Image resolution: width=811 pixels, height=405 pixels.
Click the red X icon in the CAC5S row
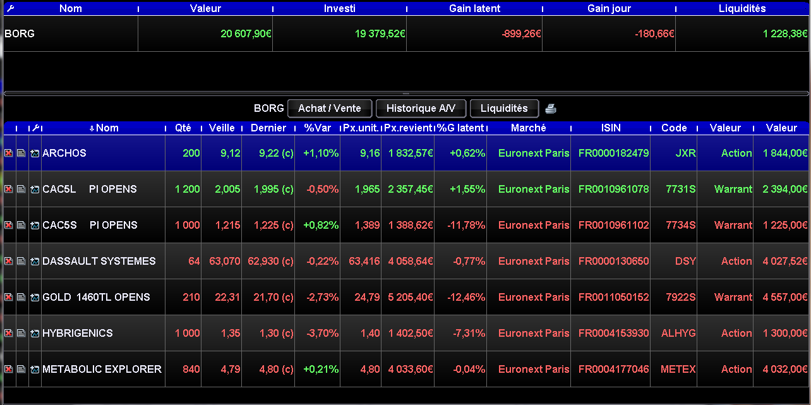click(9, 225)
